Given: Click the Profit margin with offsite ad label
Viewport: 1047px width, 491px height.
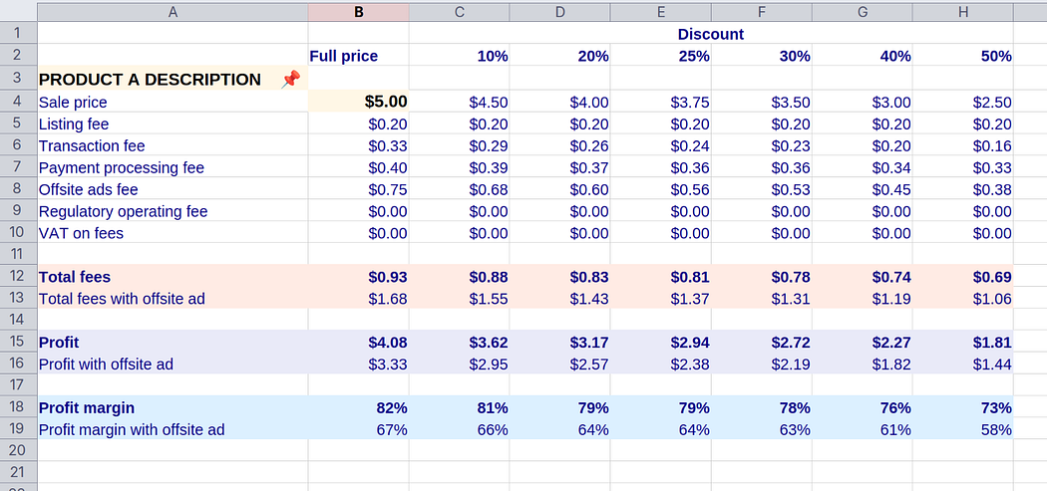Looking at the screenshot, I should [132, 429].
